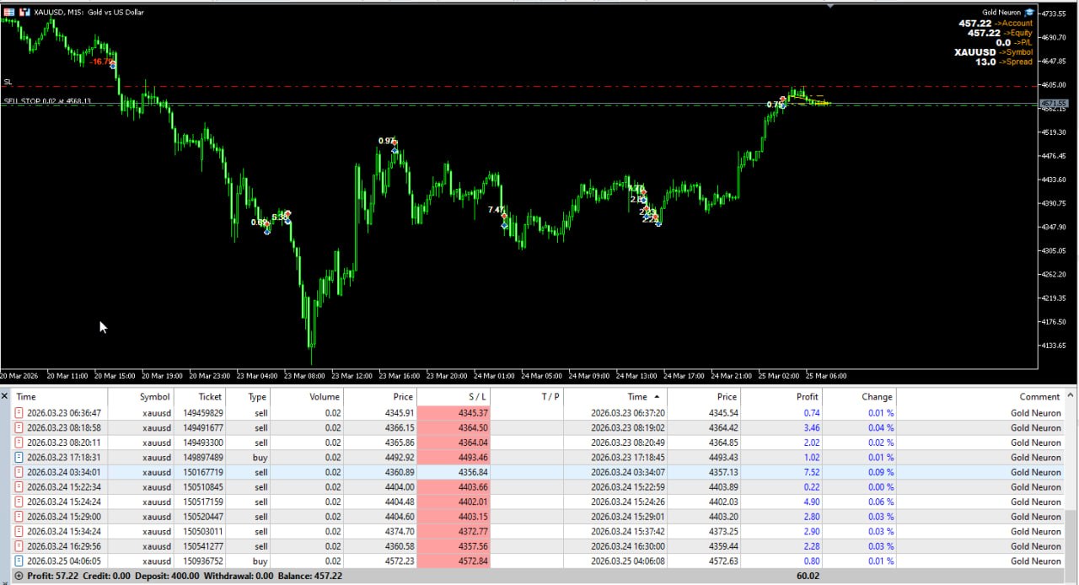Click the 7.47 profit trade marker on chart
The image size is (1079, 585).
coord(497,210)
